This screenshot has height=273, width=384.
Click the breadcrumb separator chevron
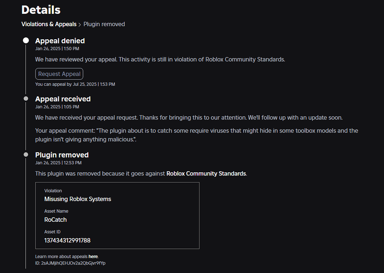coord(80,24)
